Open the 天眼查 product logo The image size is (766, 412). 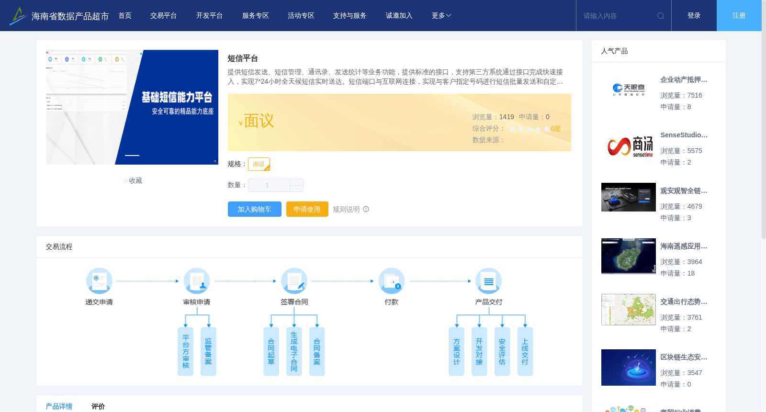pyautogui.click(x=629, y=90)
